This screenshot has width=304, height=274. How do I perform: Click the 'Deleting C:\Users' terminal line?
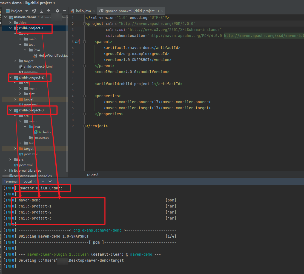pyautogui.click(x=71, y=260)
